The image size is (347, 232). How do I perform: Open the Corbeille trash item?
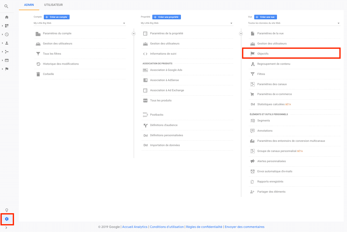point(48,74)
